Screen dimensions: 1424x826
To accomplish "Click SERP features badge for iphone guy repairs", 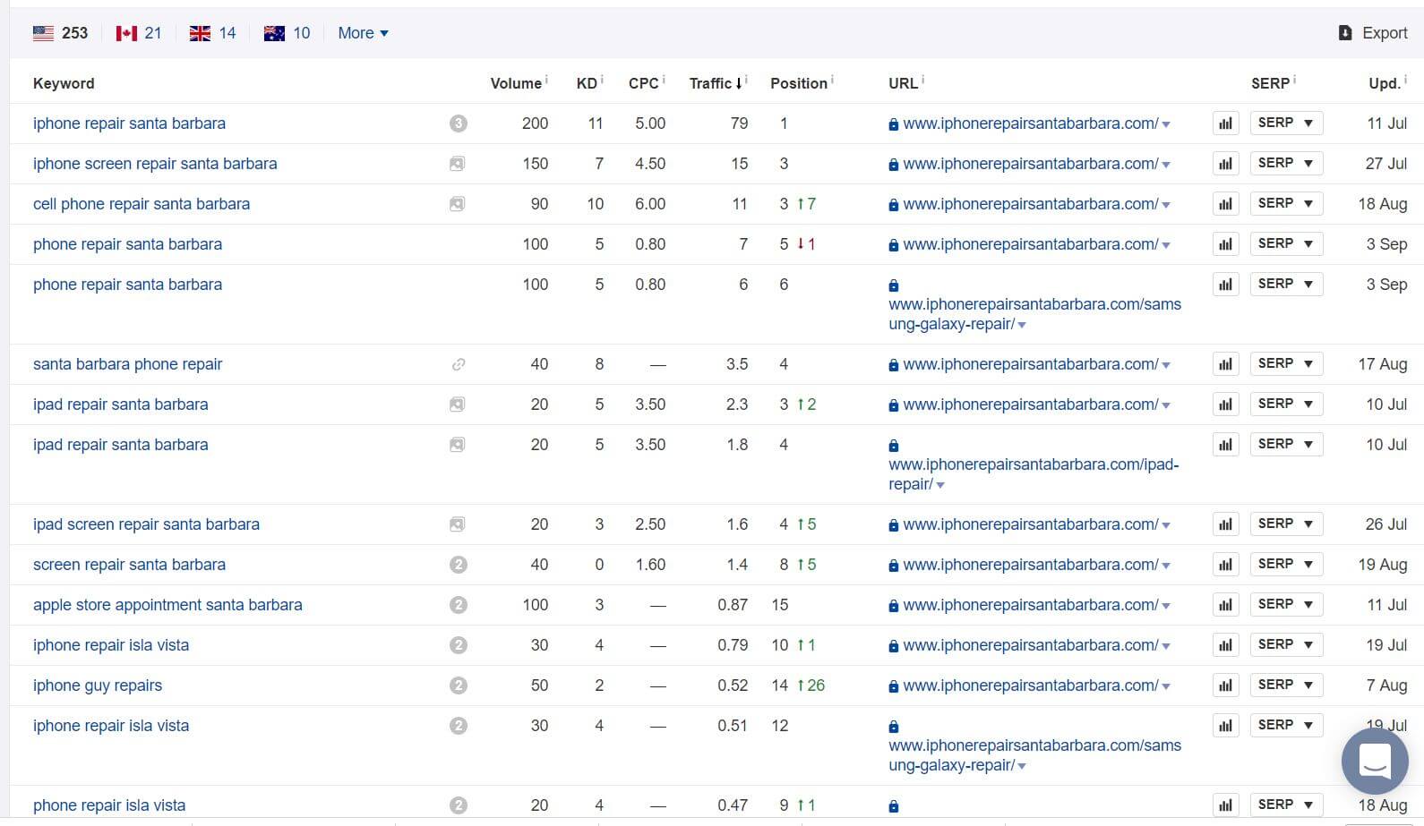I will [x=458, y=685].
